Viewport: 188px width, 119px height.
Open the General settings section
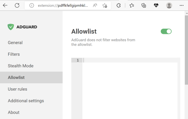[x=31, y=43]
